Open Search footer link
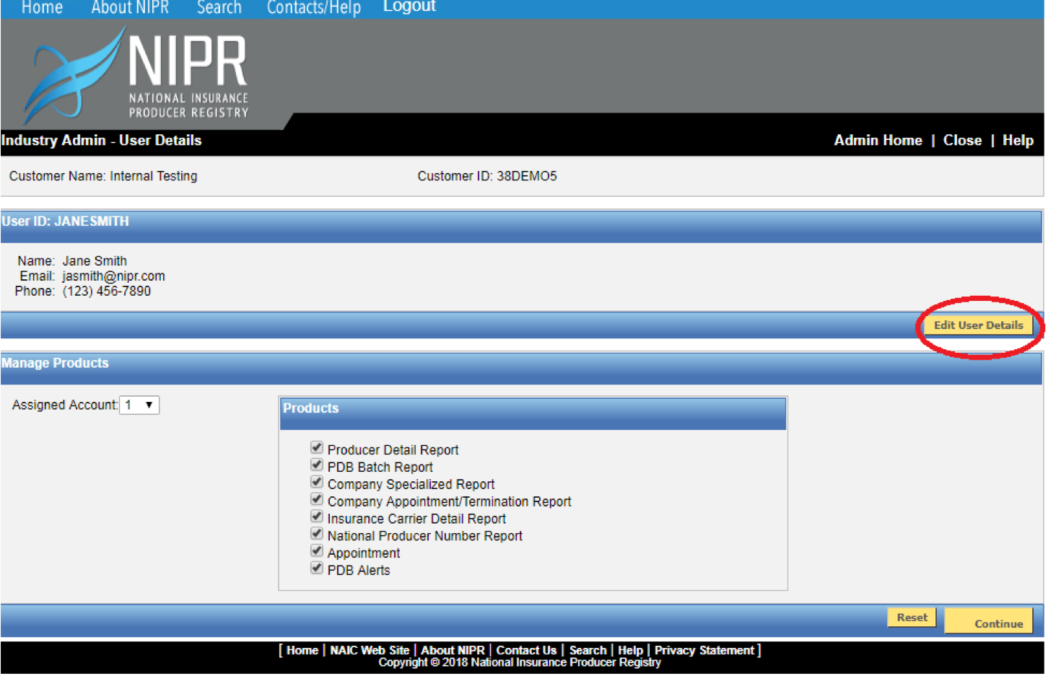Screen dimensions: 1048x676 (x=588, y=651)
